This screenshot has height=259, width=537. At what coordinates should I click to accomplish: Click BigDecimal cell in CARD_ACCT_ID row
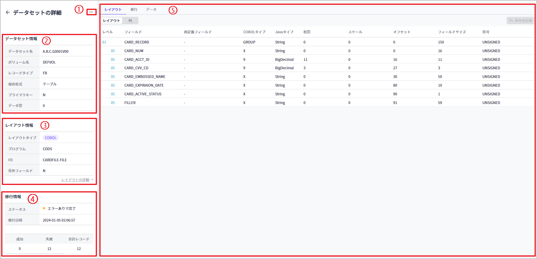[284, 60]
